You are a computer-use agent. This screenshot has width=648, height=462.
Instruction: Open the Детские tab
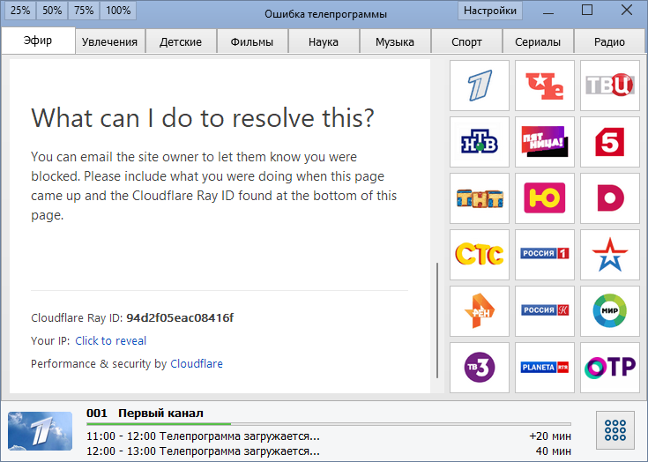[x=181, y=41]
